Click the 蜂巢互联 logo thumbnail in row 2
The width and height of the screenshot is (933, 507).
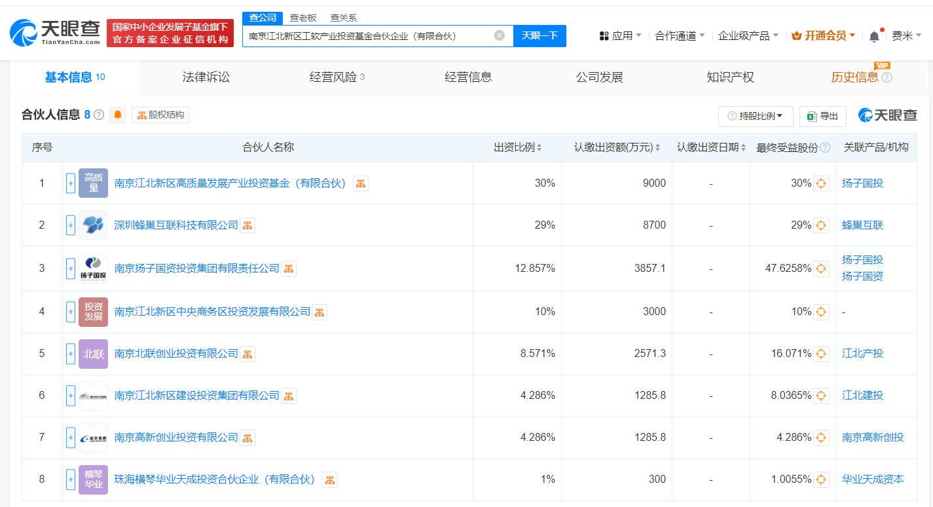[93, 225]
